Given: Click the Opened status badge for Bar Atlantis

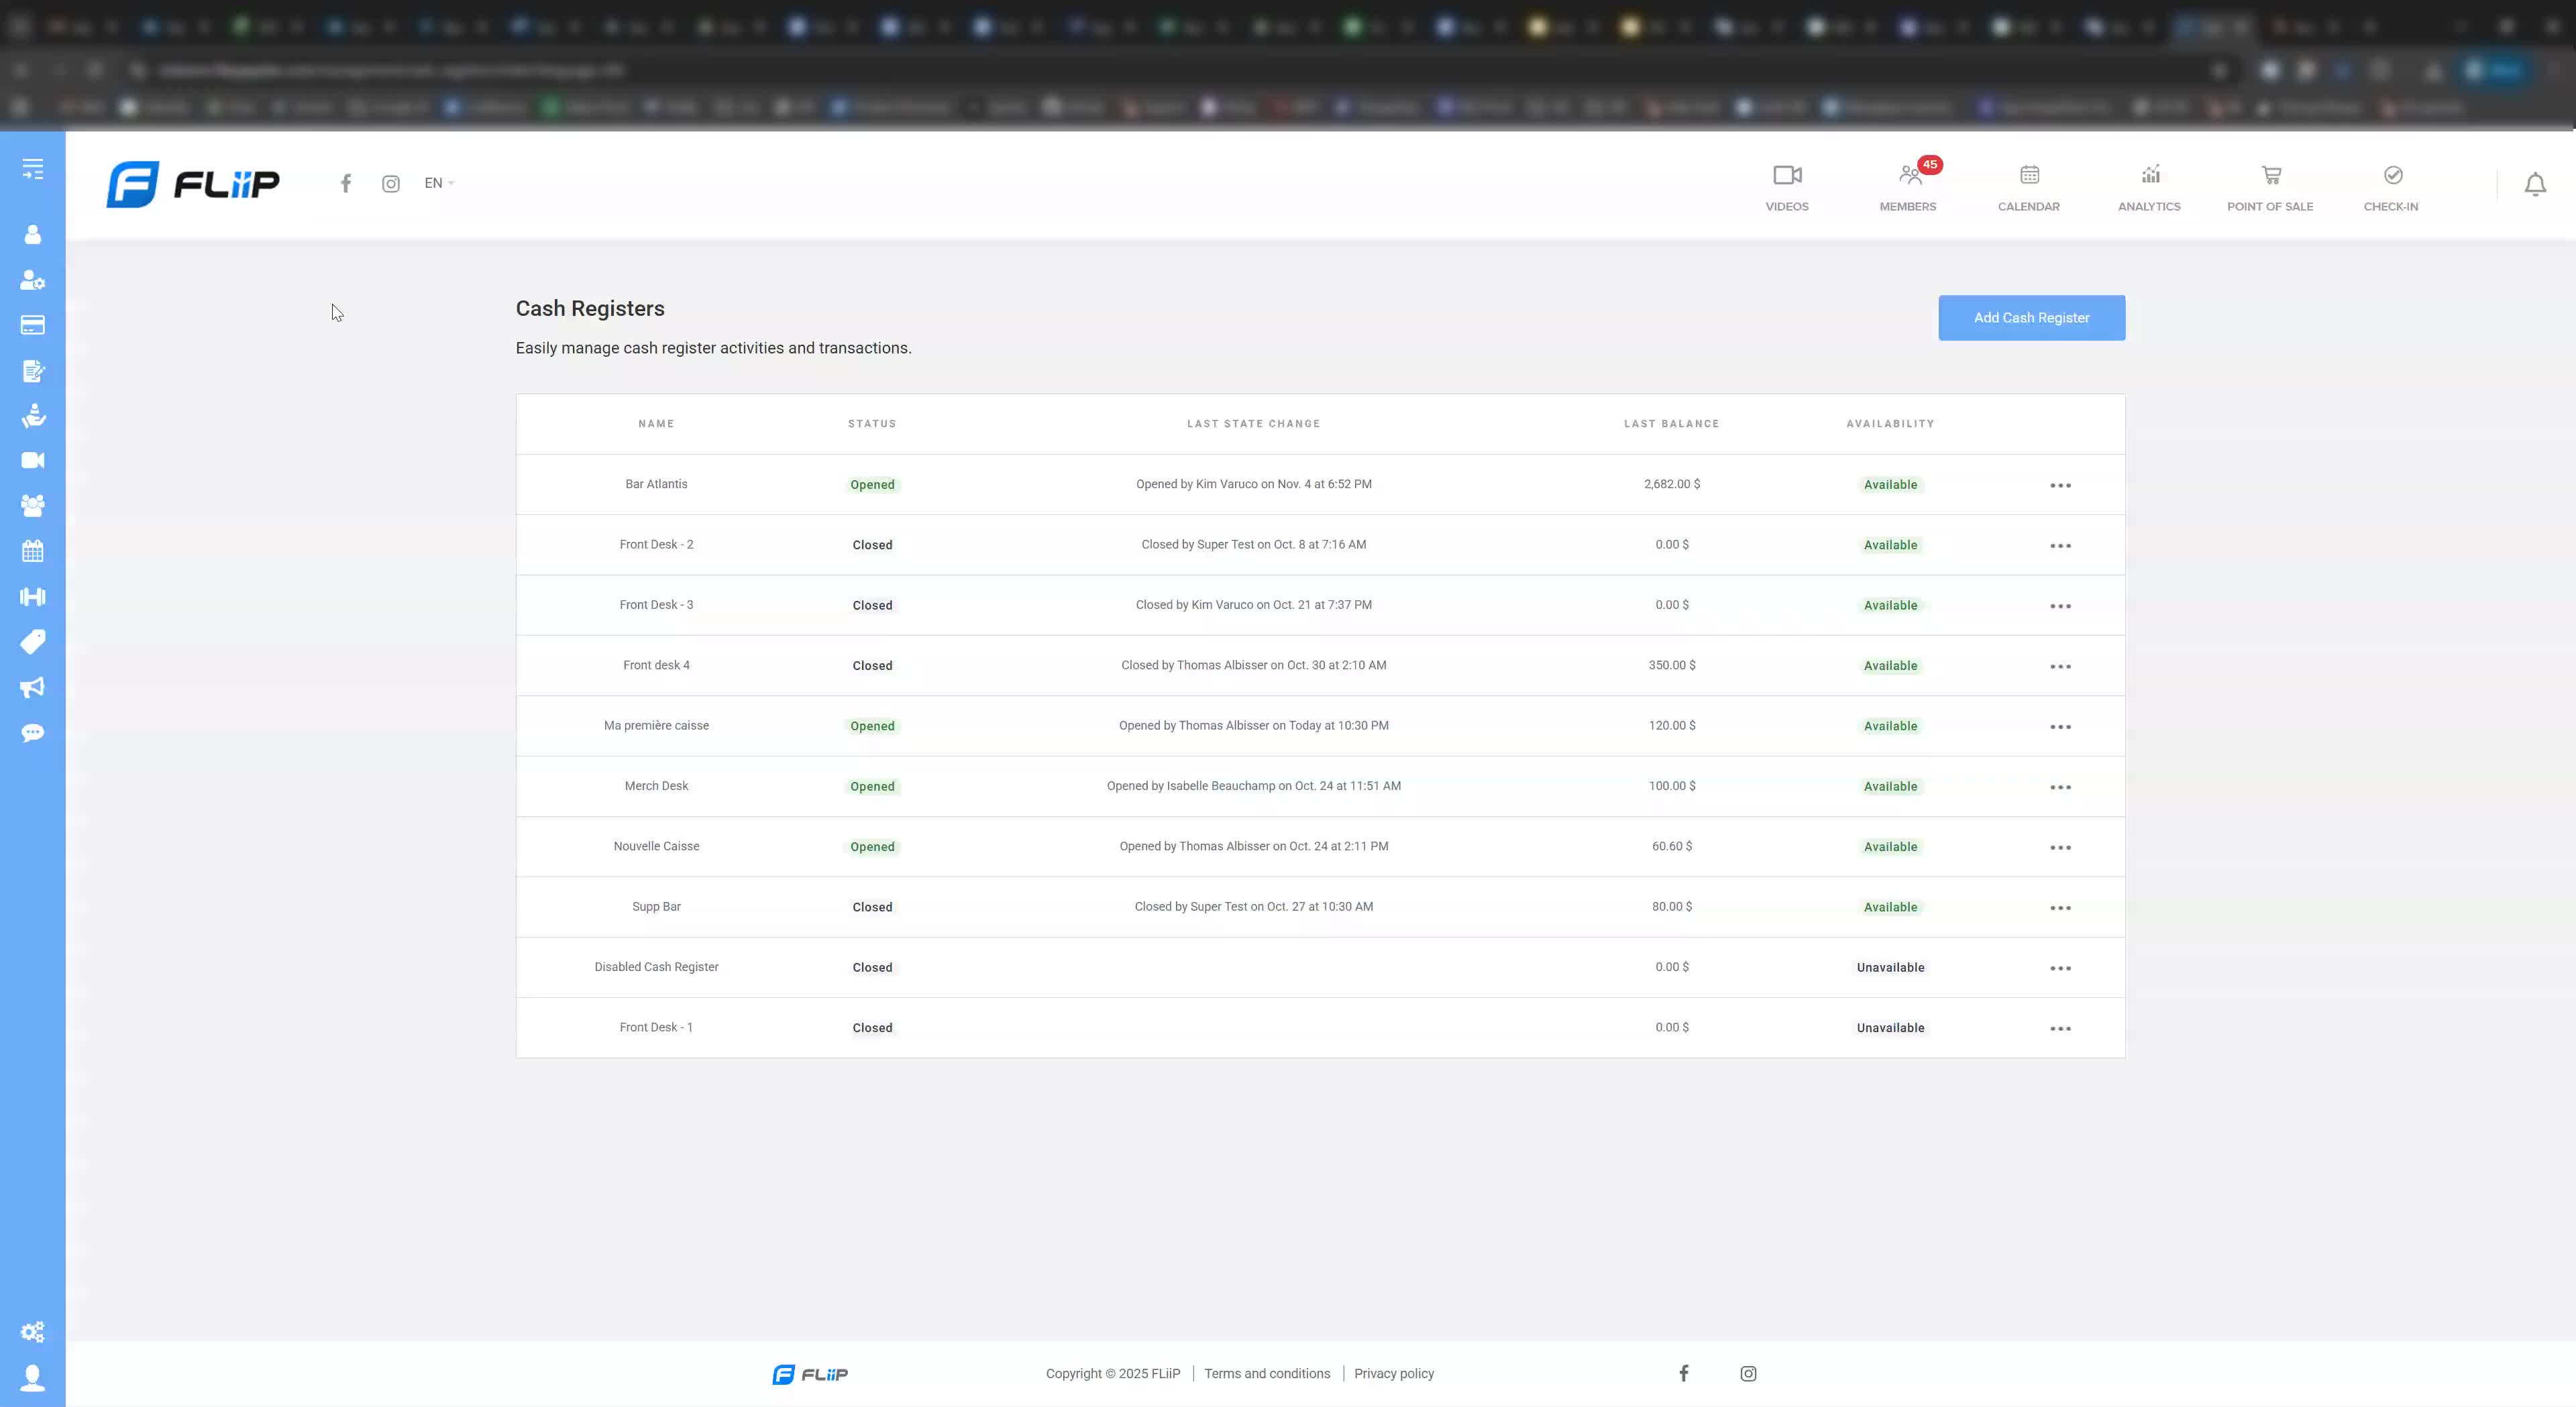Looking at the screenshot, I should coord(872,485).
